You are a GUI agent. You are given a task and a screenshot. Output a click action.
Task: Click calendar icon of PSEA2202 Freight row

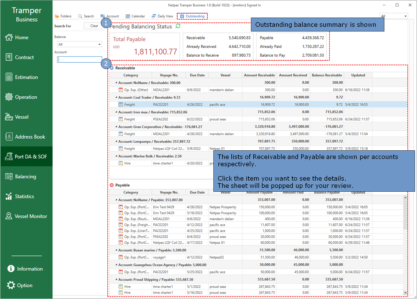121,119
